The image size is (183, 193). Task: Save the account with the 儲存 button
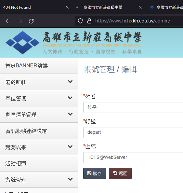(95, 173)
